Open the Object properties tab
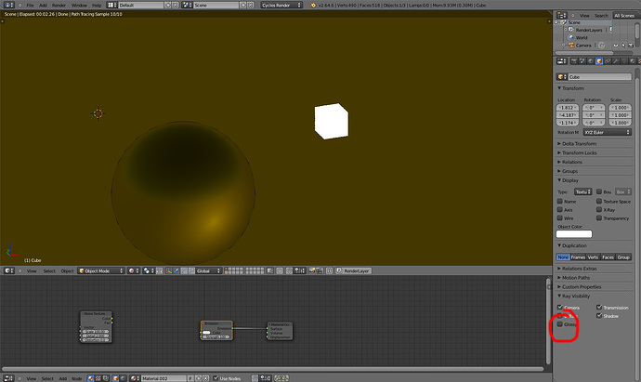641x382 pixels. [599, 61]
